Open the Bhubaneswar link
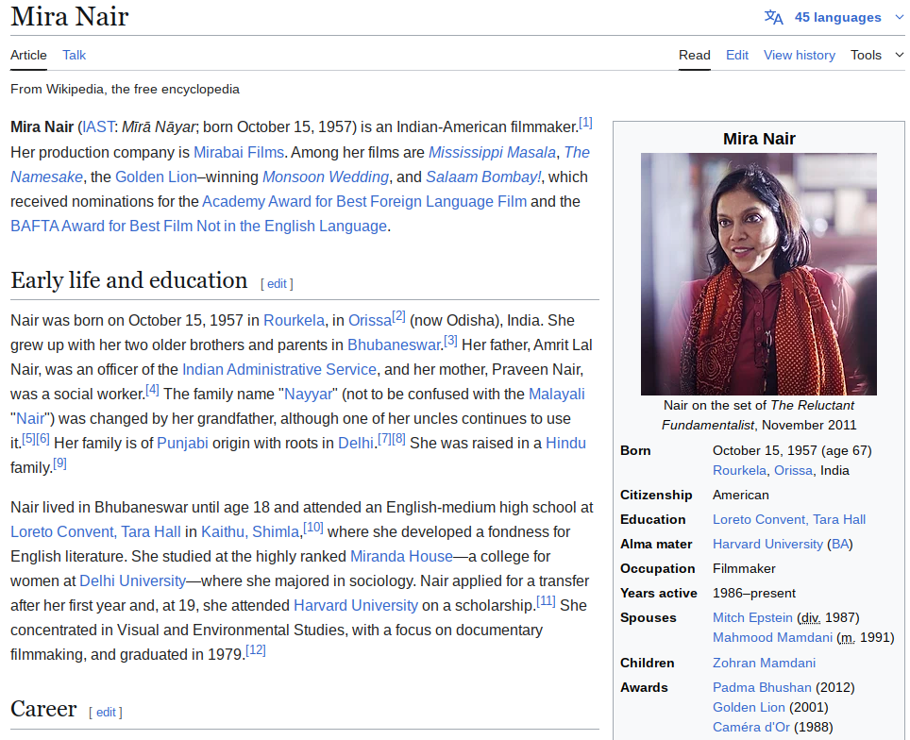Viewport: 910px width, 740px height. [394, 345]
